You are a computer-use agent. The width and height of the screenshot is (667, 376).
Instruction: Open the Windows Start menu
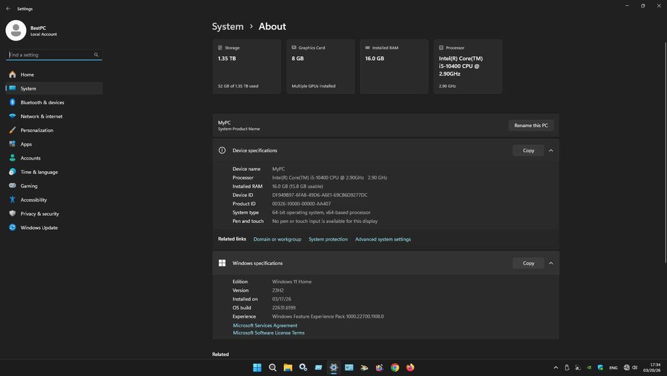257,367
